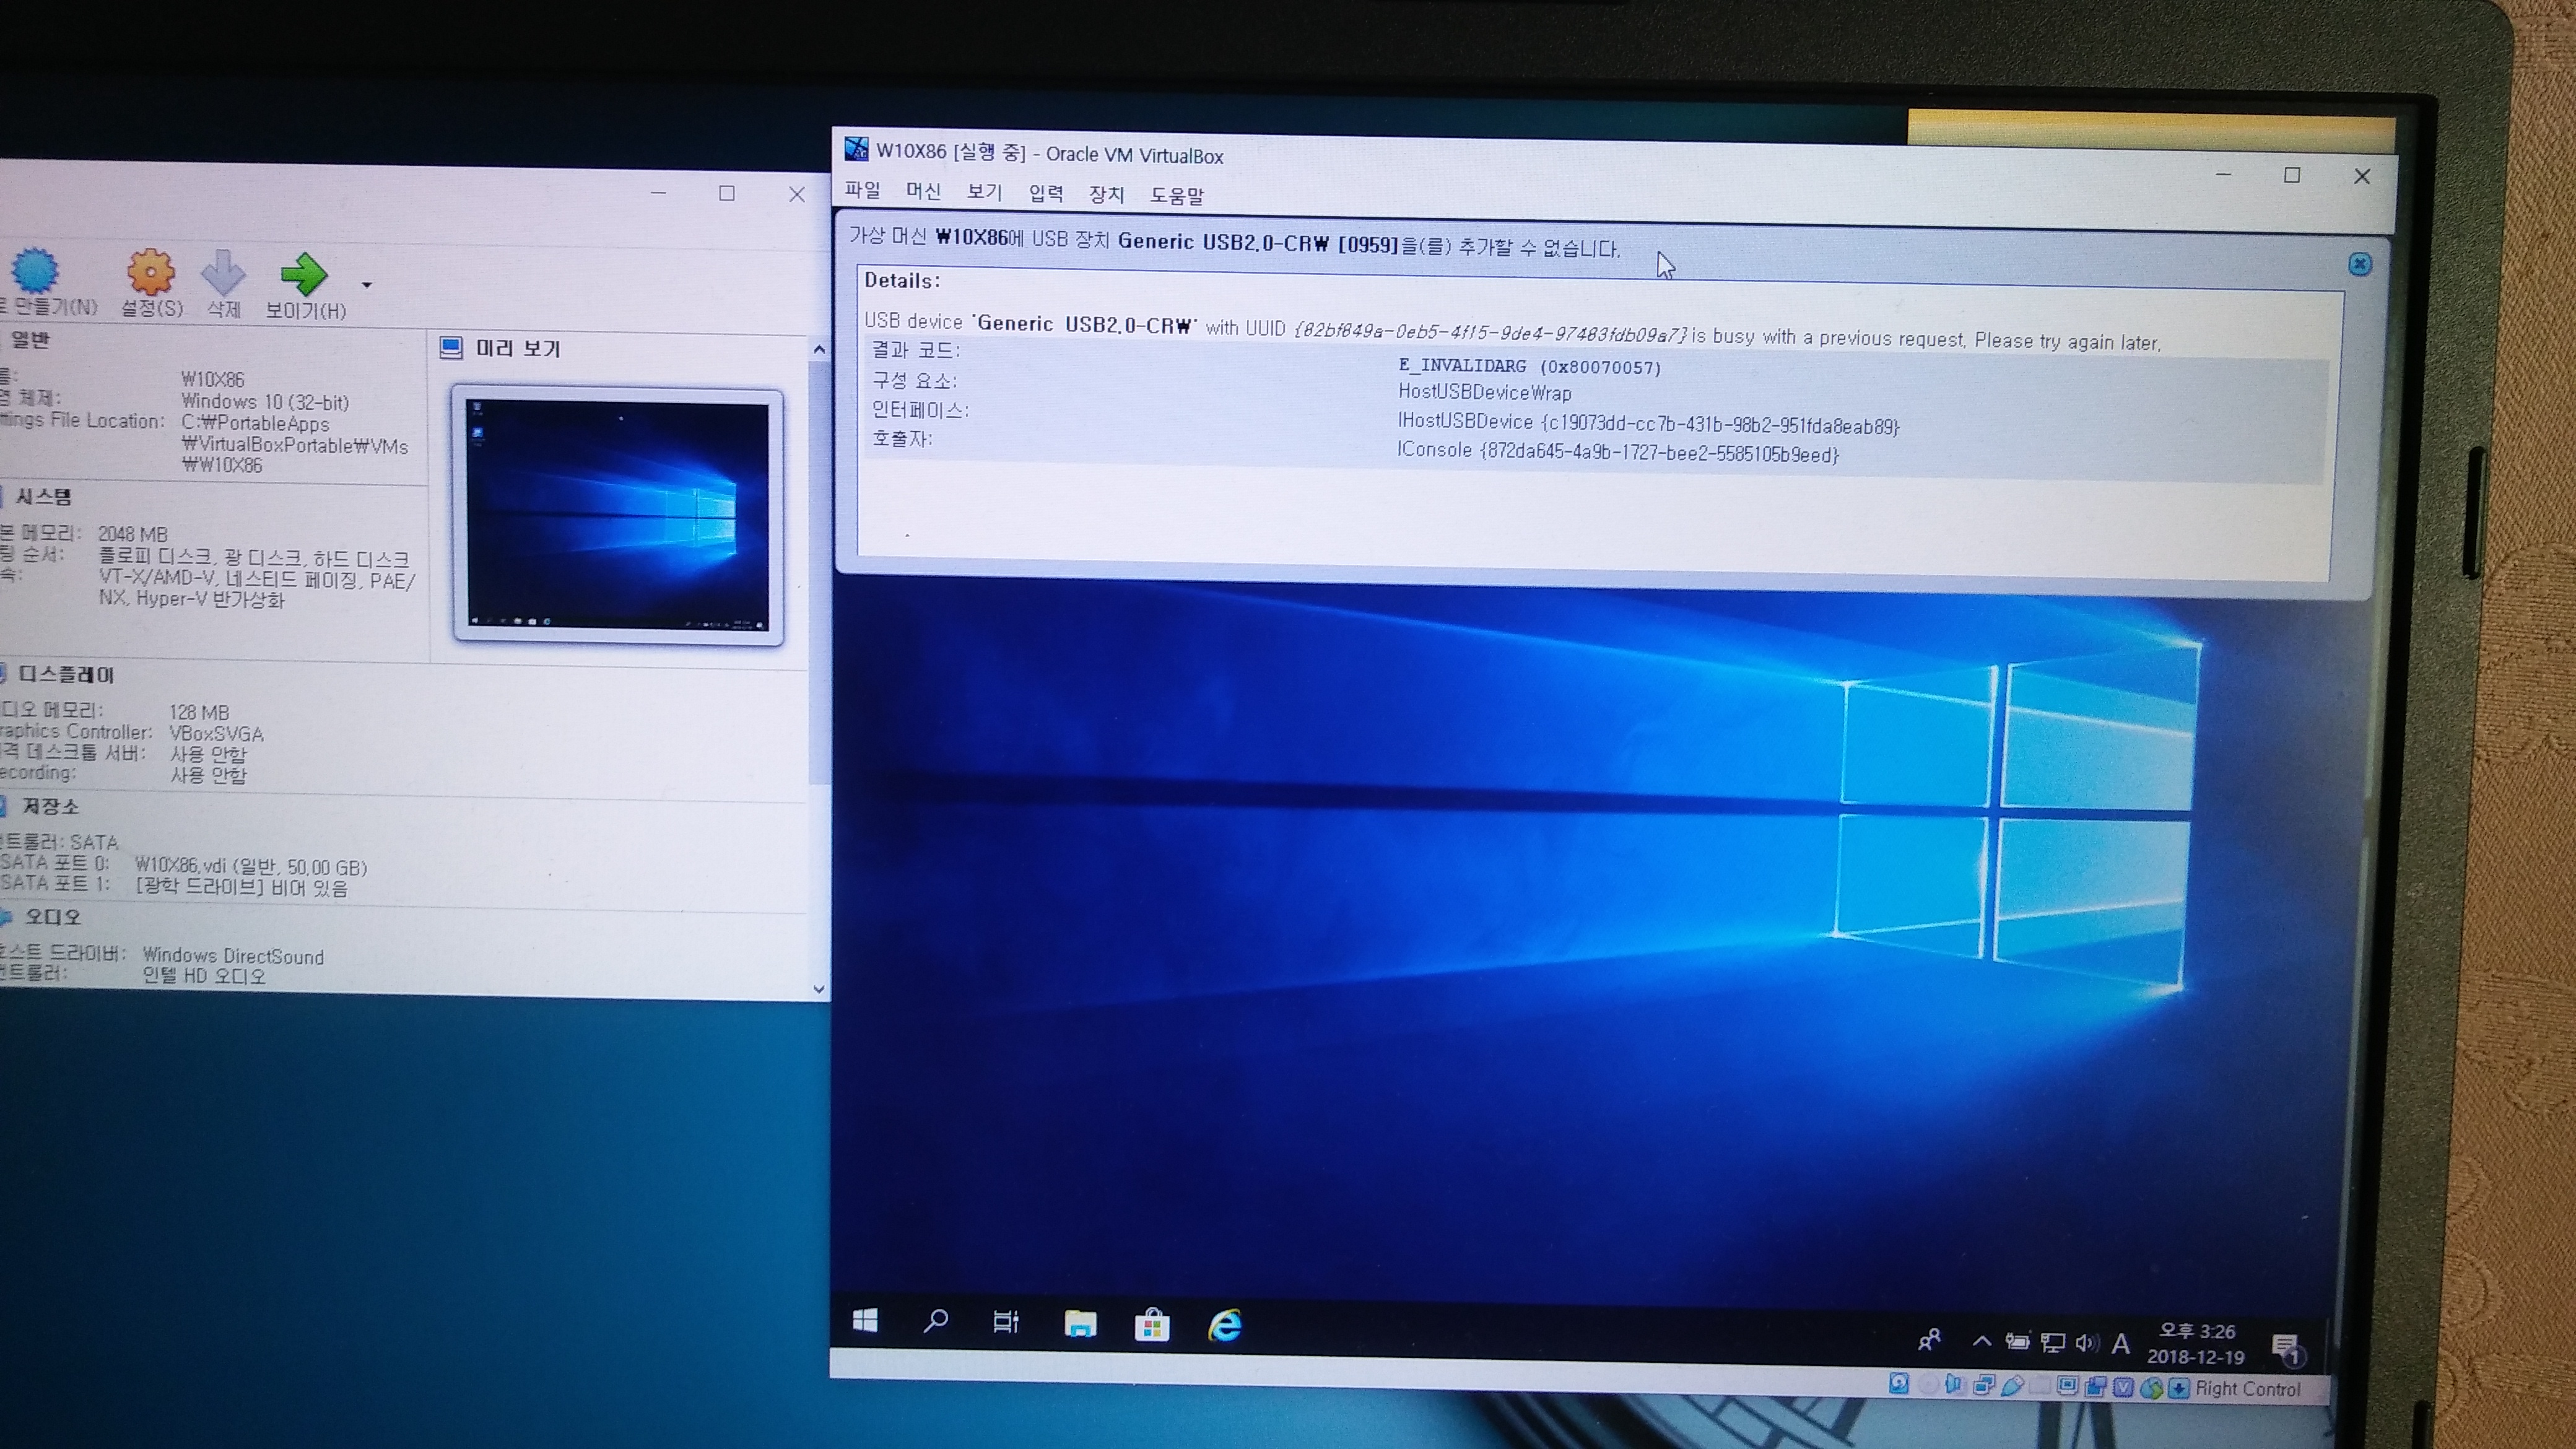This screenshot has width=2576, height=1449.
Task: Click the Right Control host key label
Action: click(x=2248, y=1389)
